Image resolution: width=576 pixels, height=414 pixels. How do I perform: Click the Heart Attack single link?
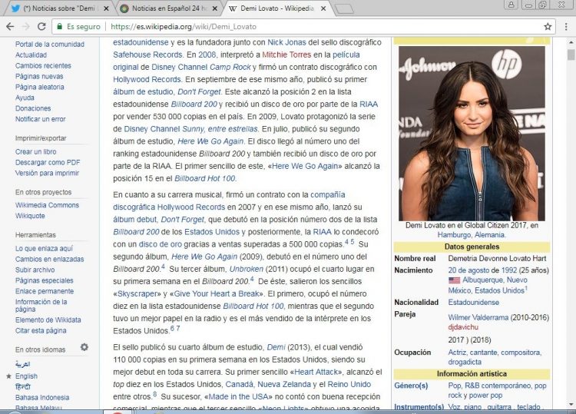click(316, 372)
